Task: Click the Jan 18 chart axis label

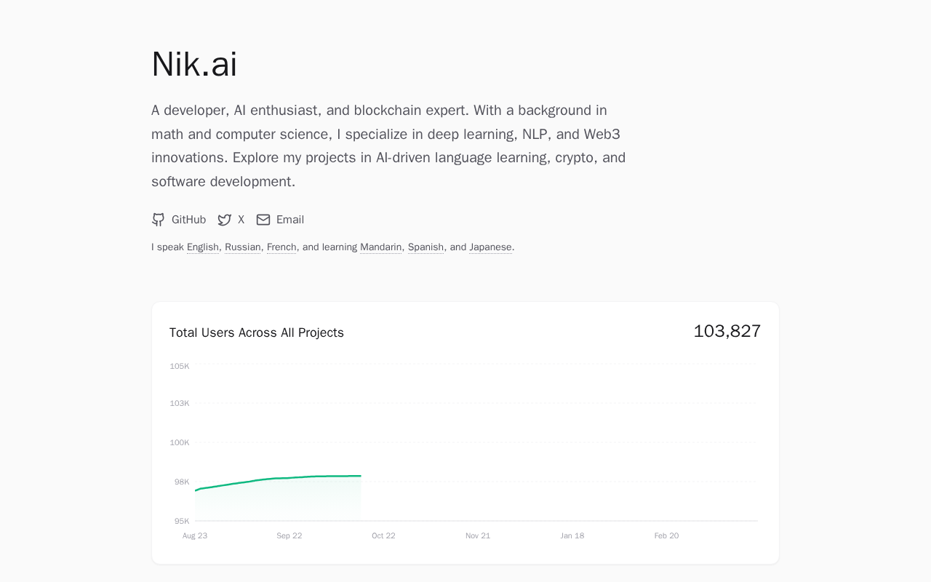Action: [572, 535]
